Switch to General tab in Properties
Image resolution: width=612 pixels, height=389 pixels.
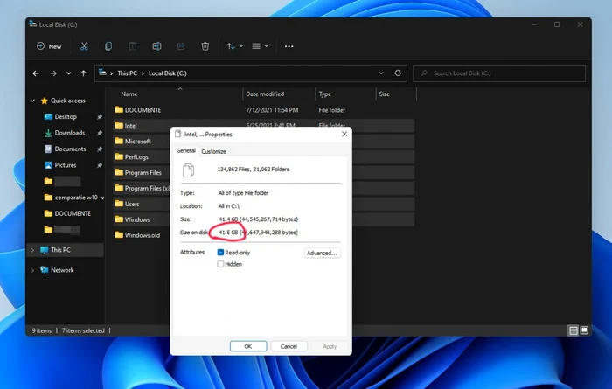(185, 151)
